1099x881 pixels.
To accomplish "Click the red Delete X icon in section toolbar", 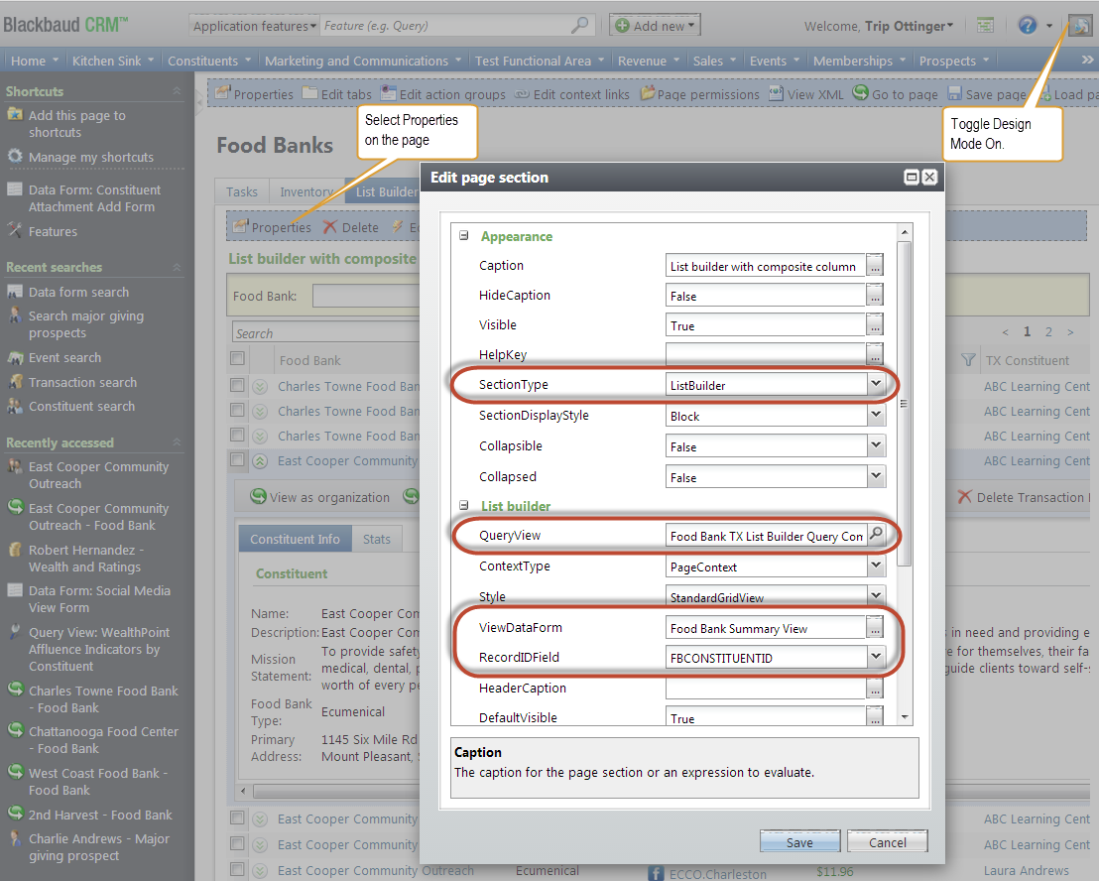I will point(330,227).
